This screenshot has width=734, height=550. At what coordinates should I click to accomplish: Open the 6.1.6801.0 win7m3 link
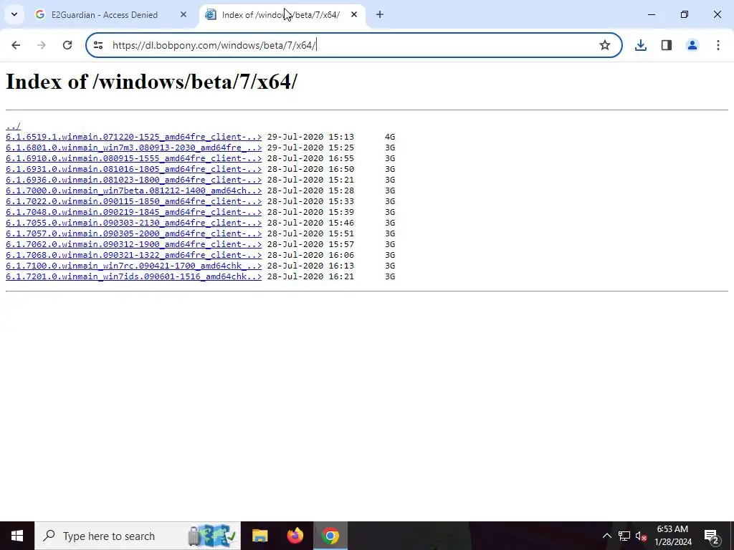(134, 148)
